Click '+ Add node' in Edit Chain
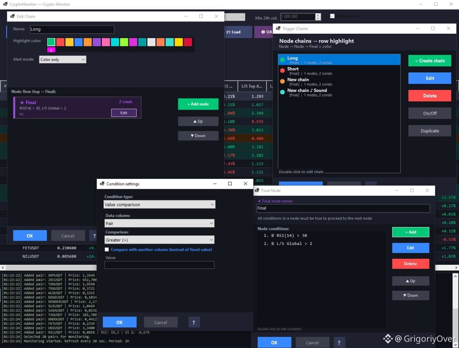459x348 pixels. (198, 104)
